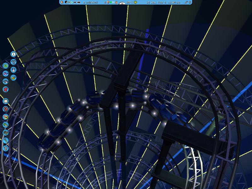
Task: Open the finances graph panel
Action: (x=6, y=101)
